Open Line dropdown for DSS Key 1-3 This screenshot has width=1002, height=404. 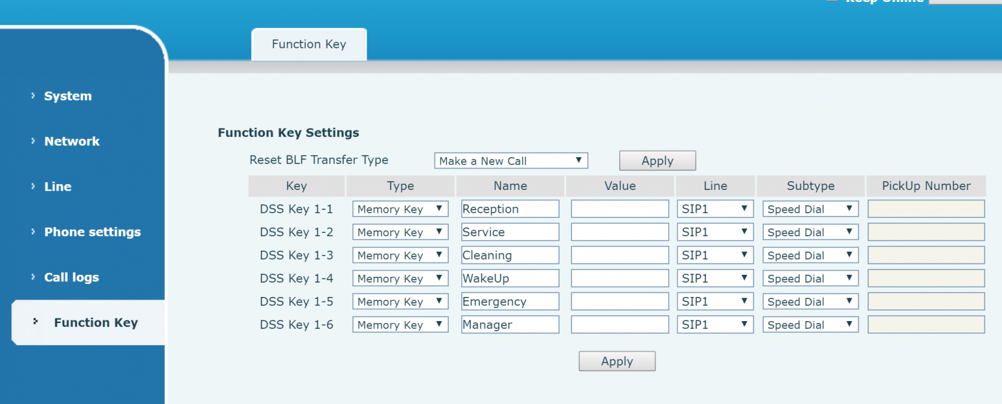click(x=715, y=255)
